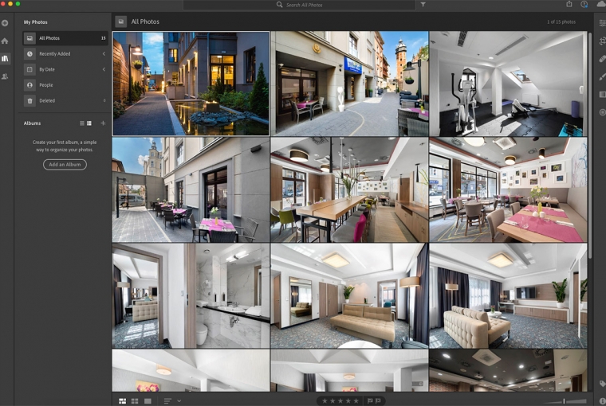Click the Search All Photos field
Screen dimensions: 606x406
tap(300, 5)
